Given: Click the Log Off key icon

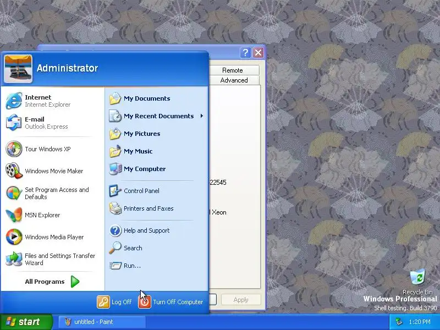Looking at the screenshot, I should pos(103,302).
